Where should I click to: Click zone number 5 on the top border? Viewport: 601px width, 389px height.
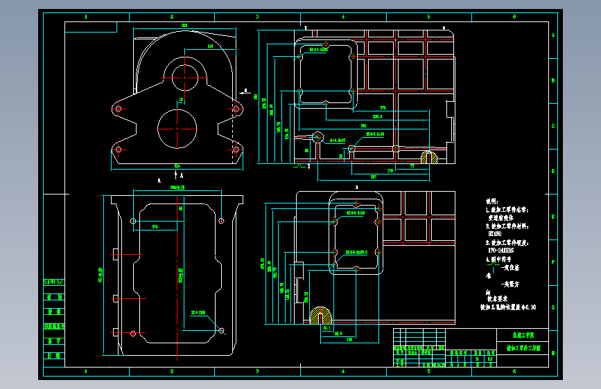[x=428, y=17]
